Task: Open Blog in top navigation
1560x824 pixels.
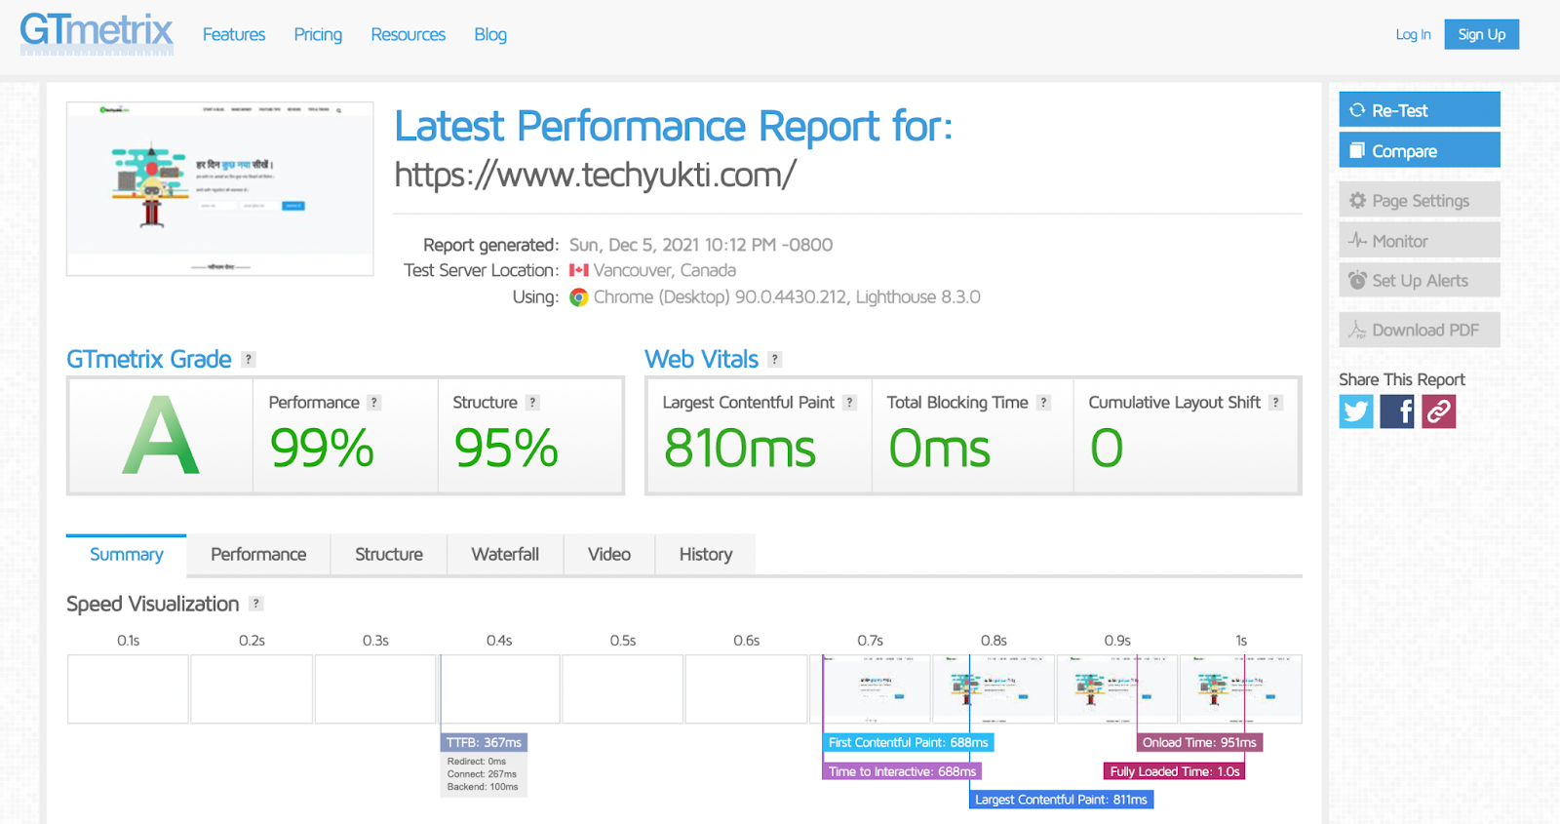Action: click(x=490, y=34)
